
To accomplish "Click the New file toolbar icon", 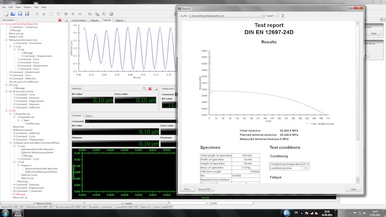I will [6, 14].
